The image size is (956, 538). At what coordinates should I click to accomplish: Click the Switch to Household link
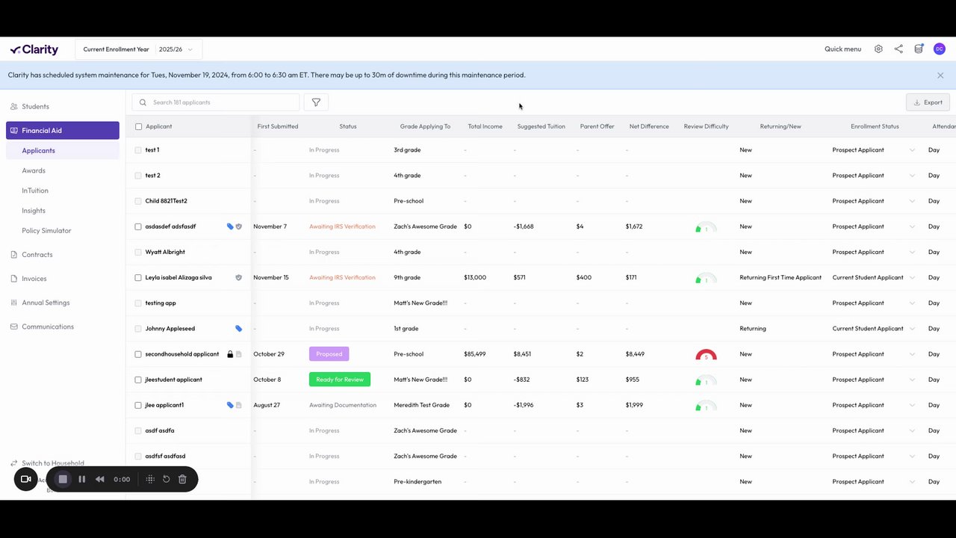point(53,463)
